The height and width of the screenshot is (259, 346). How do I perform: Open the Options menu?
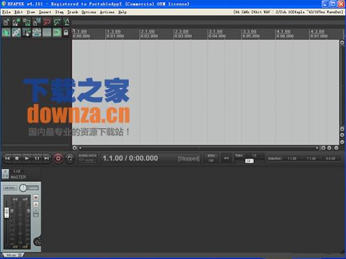click(89, 12)
